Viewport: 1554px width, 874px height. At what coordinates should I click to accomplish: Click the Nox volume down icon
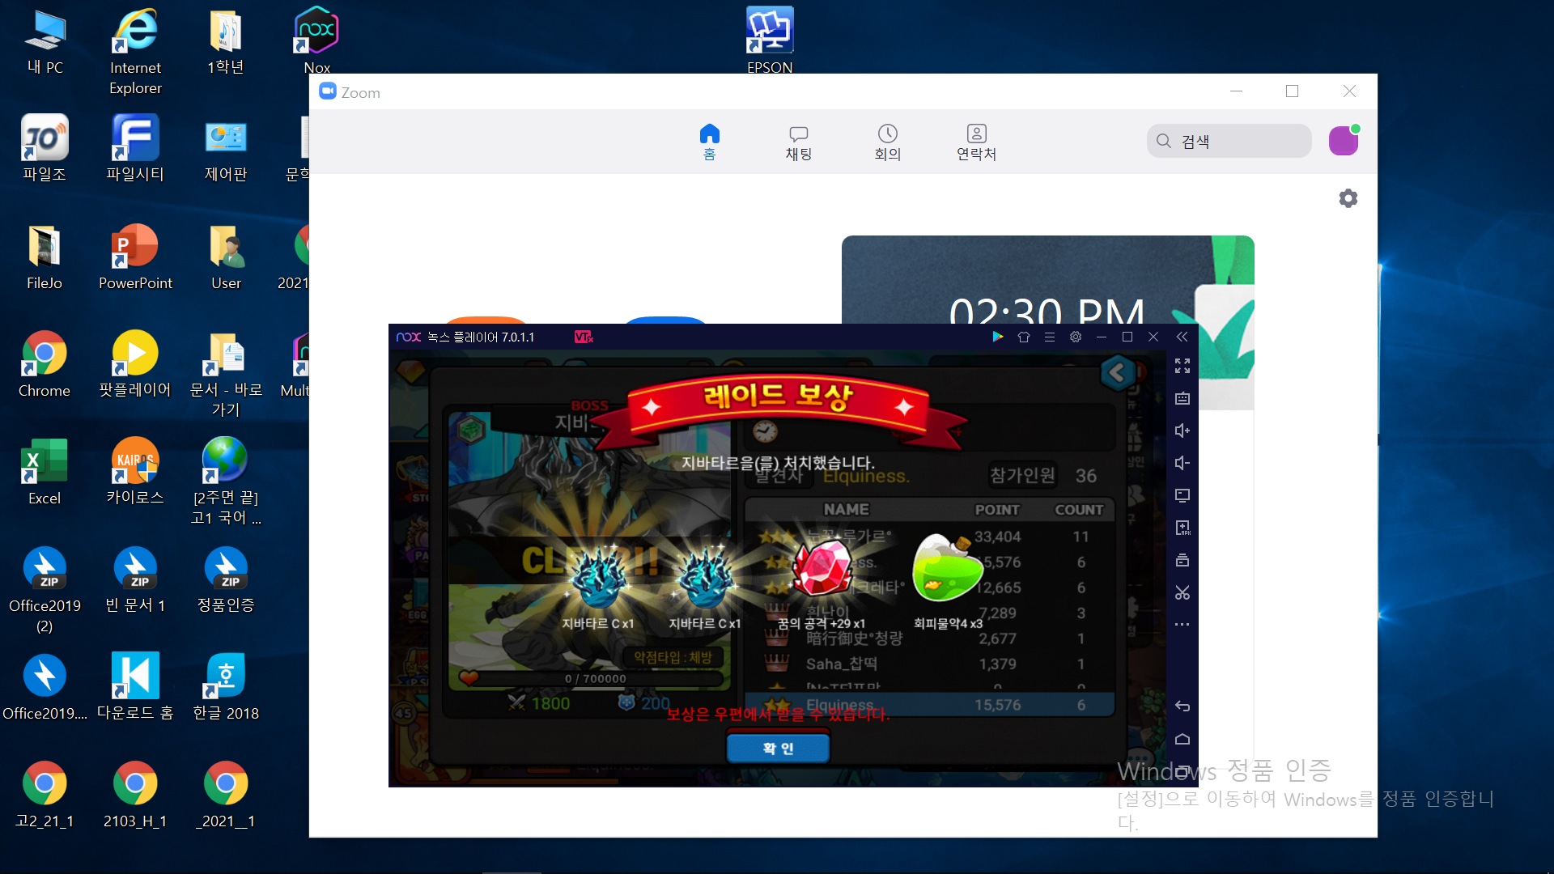[1182, 463]
